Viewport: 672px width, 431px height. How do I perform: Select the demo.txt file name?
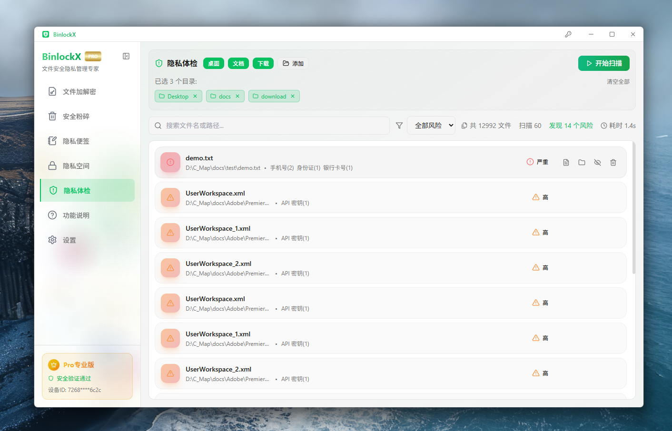click(x=199, y=158)
